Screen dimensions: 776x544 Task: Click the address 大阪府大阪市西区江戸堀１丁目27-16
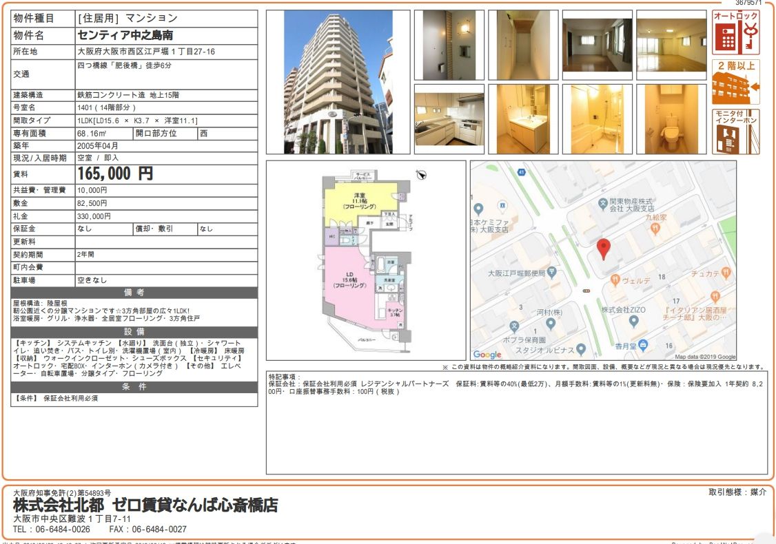coord(146,52)
